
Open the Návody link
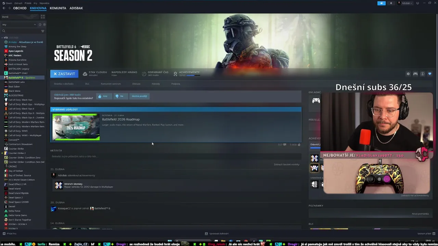[x=156, y=84]
